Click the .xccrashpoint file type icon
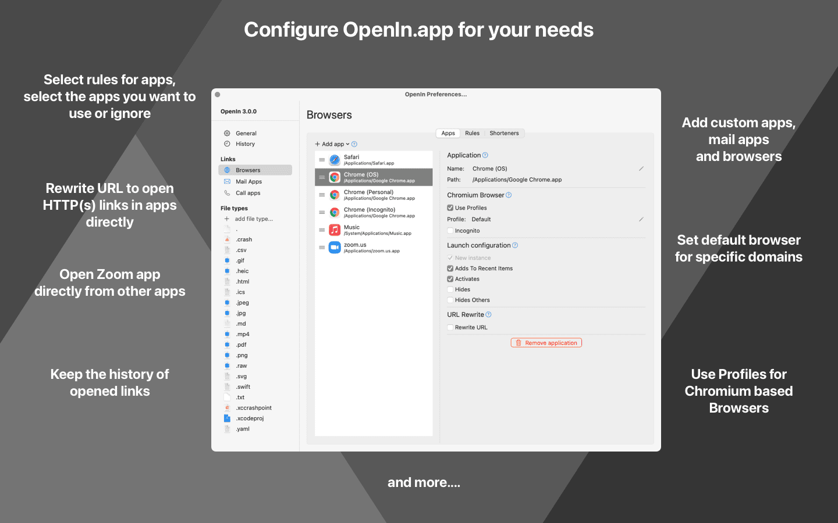 227,408
